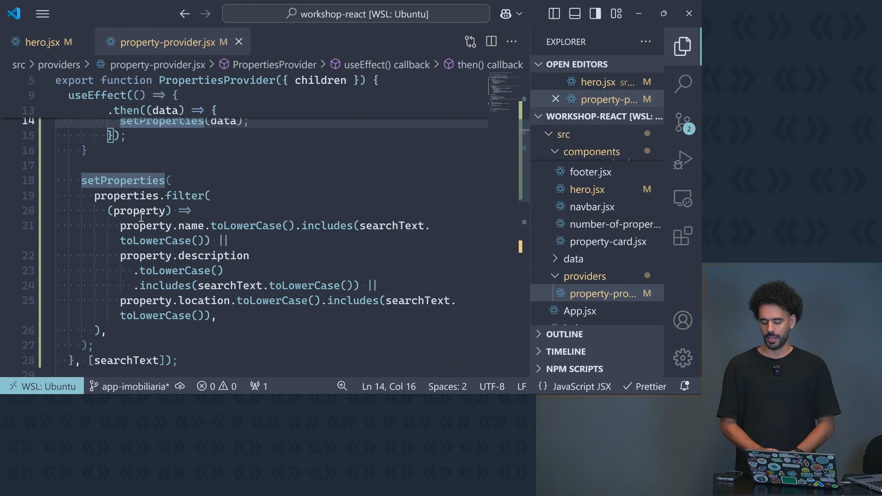Open the hamburger application menu
The height and width of the screenshot is (496, 882).
[42, 14]
